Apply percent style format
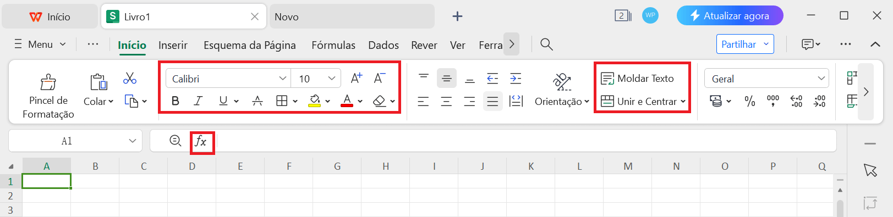The width and height of the screenshot is (893, 217). point(749,101)
